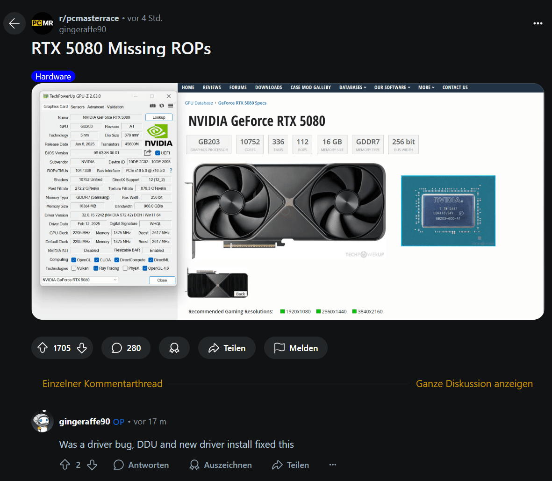Open the 280 comments button

click(126, 348)
